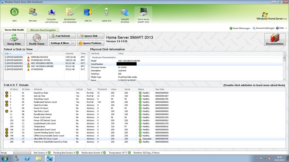Switch to BitLocker Drive Encryption tab
This screenshot has height=162, width=289.
point(43,30)
